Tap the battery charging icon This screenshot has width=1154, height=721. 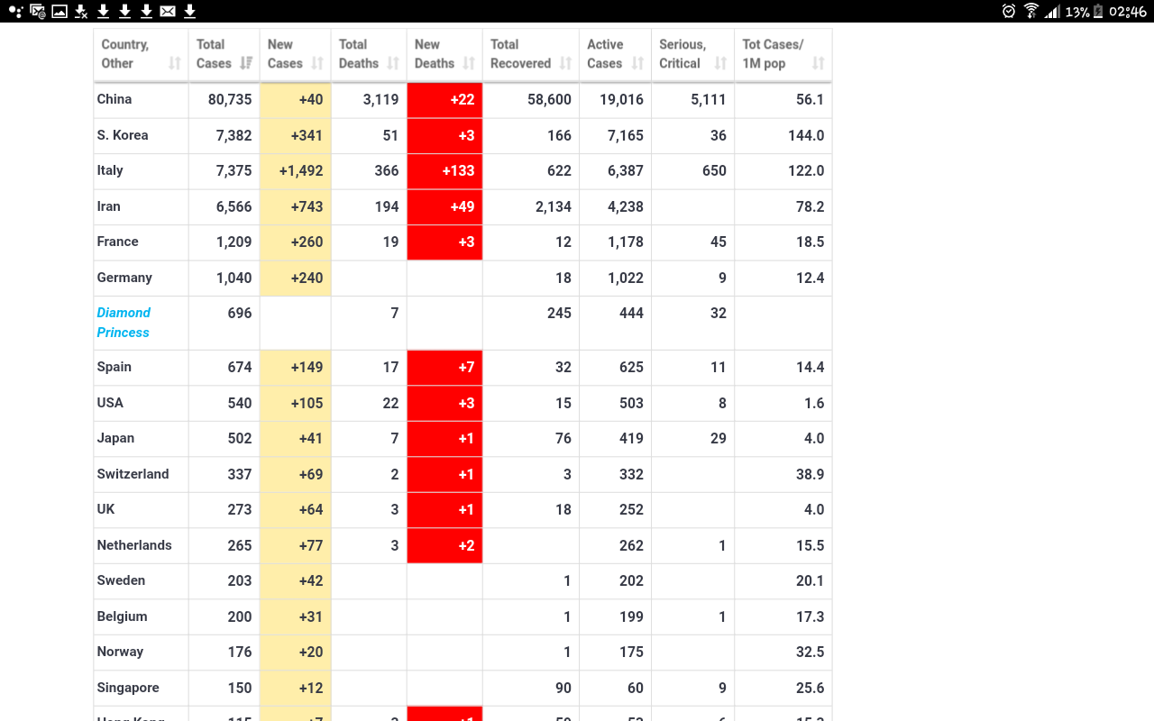pos(1098,11)
